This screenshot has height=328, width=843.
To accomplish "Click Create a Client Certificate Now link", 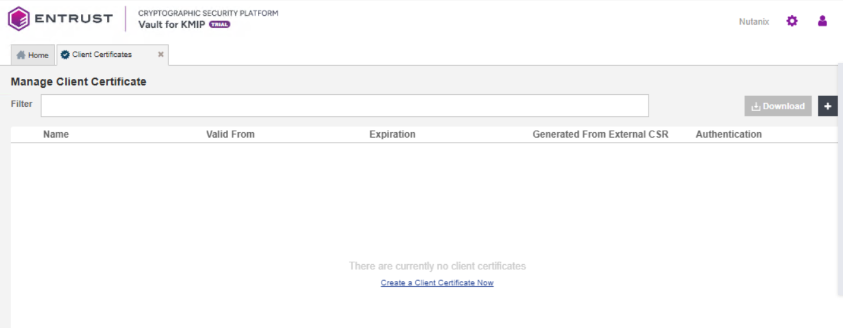I will click(x=437, y=282).
